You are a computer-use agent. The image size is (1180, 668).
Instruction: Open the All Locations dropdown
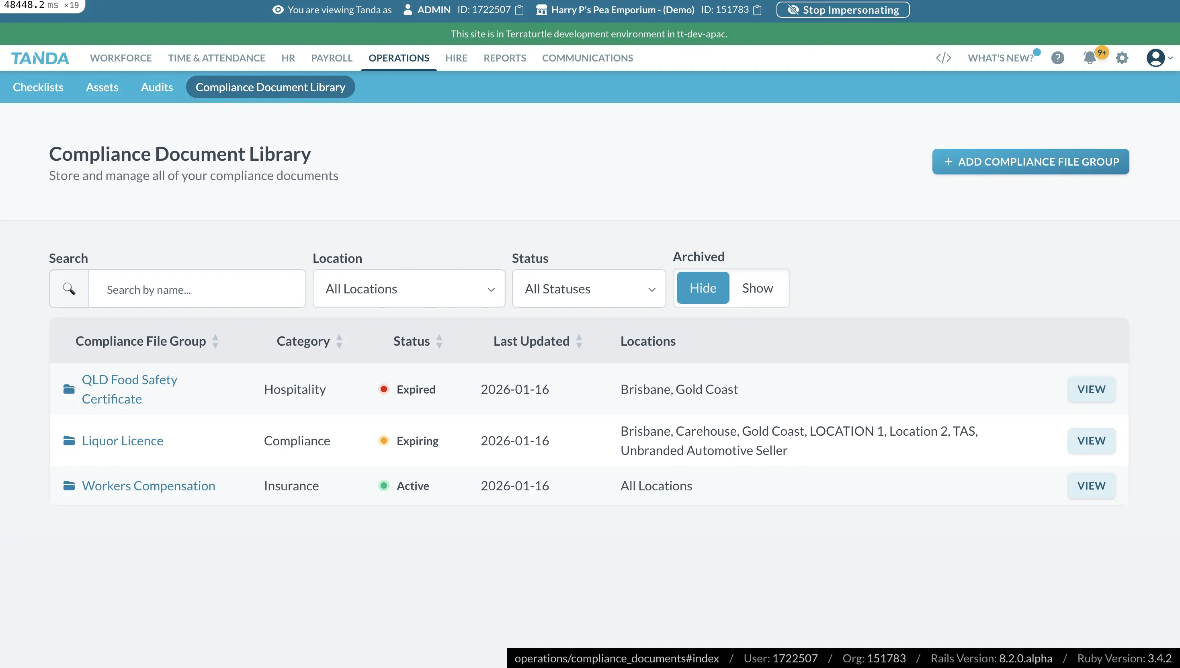tap(408, 289)
